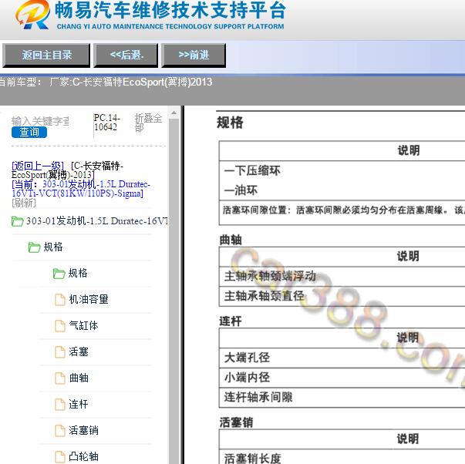Click the document icon beside 气缸体
This screenshot has width=465, height=464.
pos(60,325)
